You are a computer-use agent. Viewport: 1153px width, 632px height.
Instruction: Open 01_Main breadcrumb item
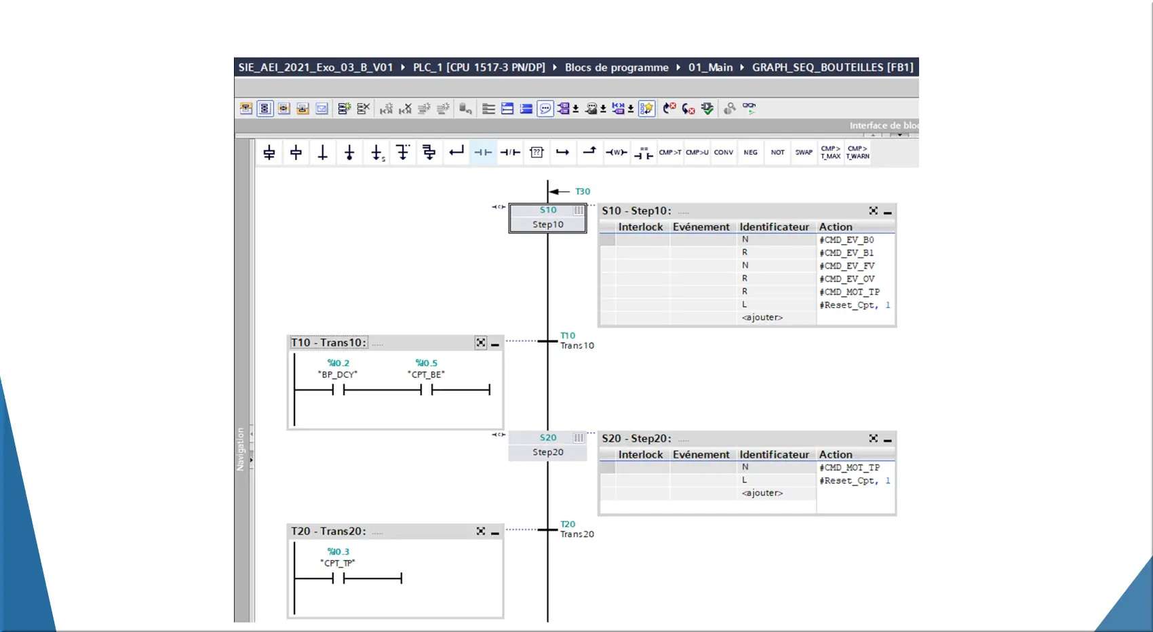pos(710,67)
